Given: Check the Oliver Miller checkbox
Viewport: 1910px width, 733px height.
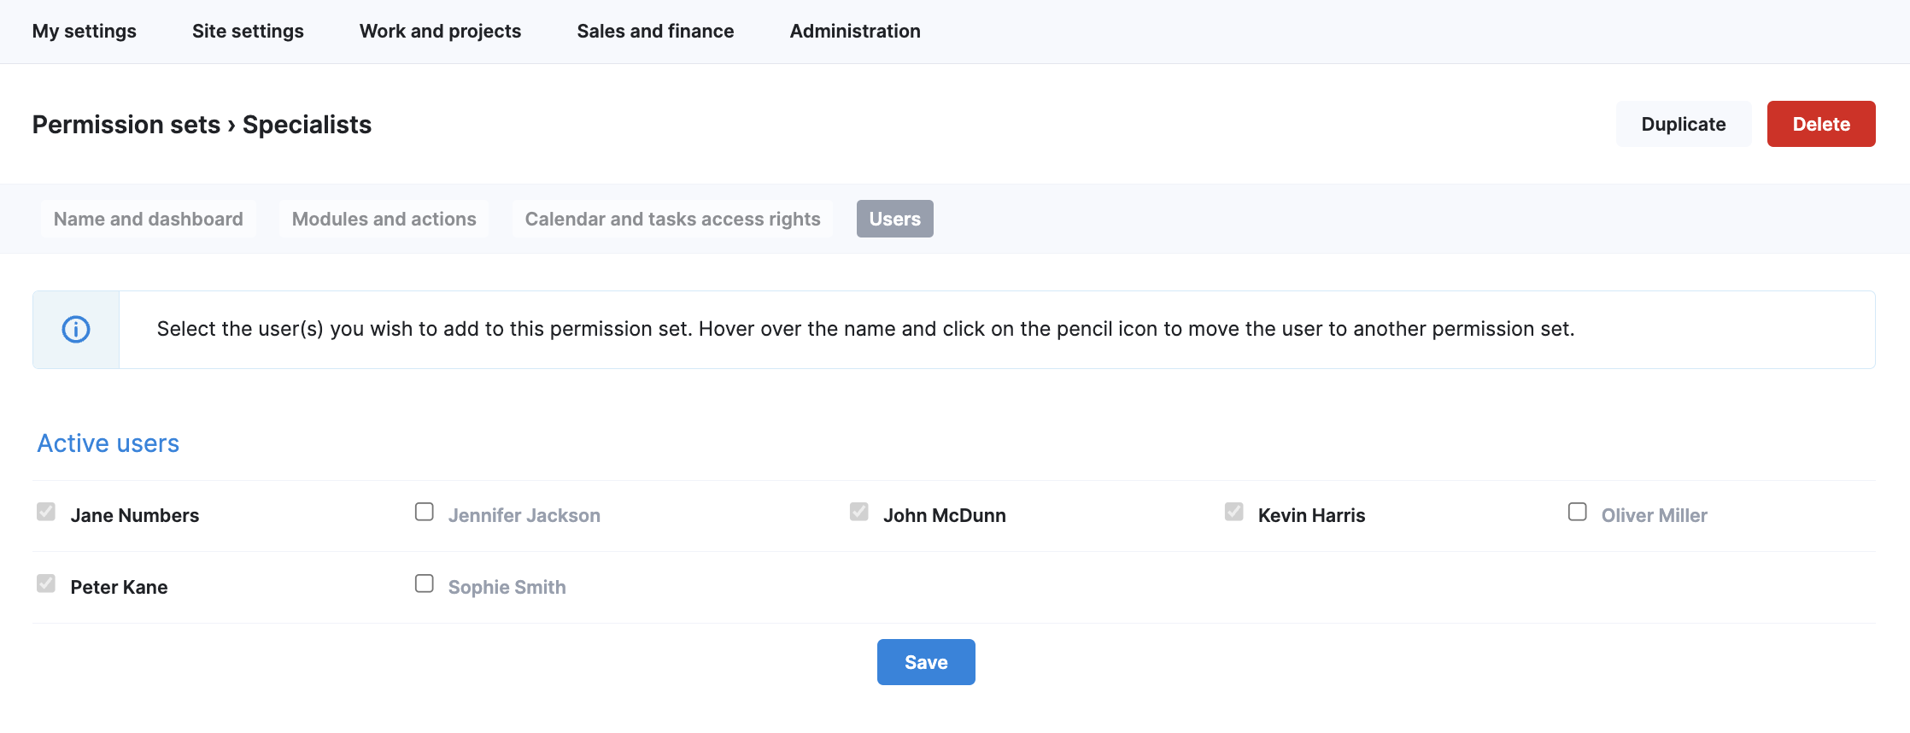Looking at the screenshot, I should [1578, 512].
